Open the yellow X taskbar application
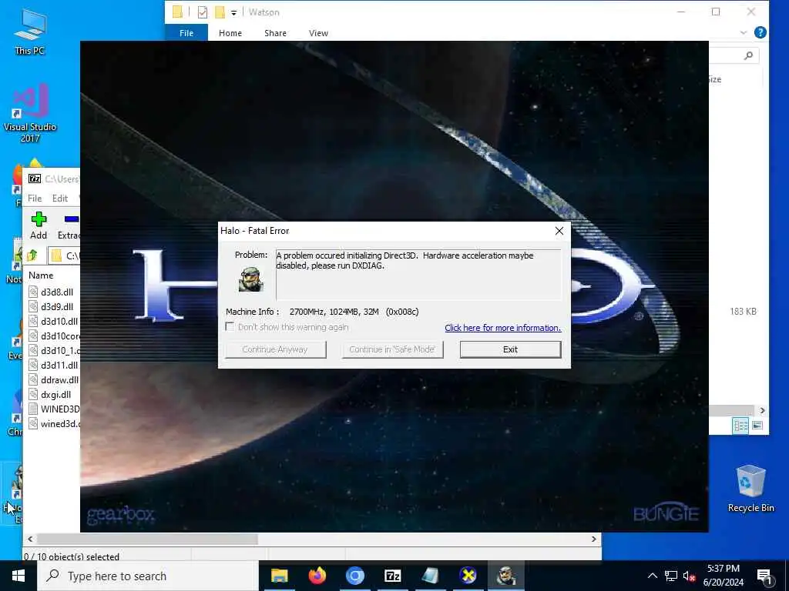This screenshot has width=789, height=591. click(x=468, y=576)
